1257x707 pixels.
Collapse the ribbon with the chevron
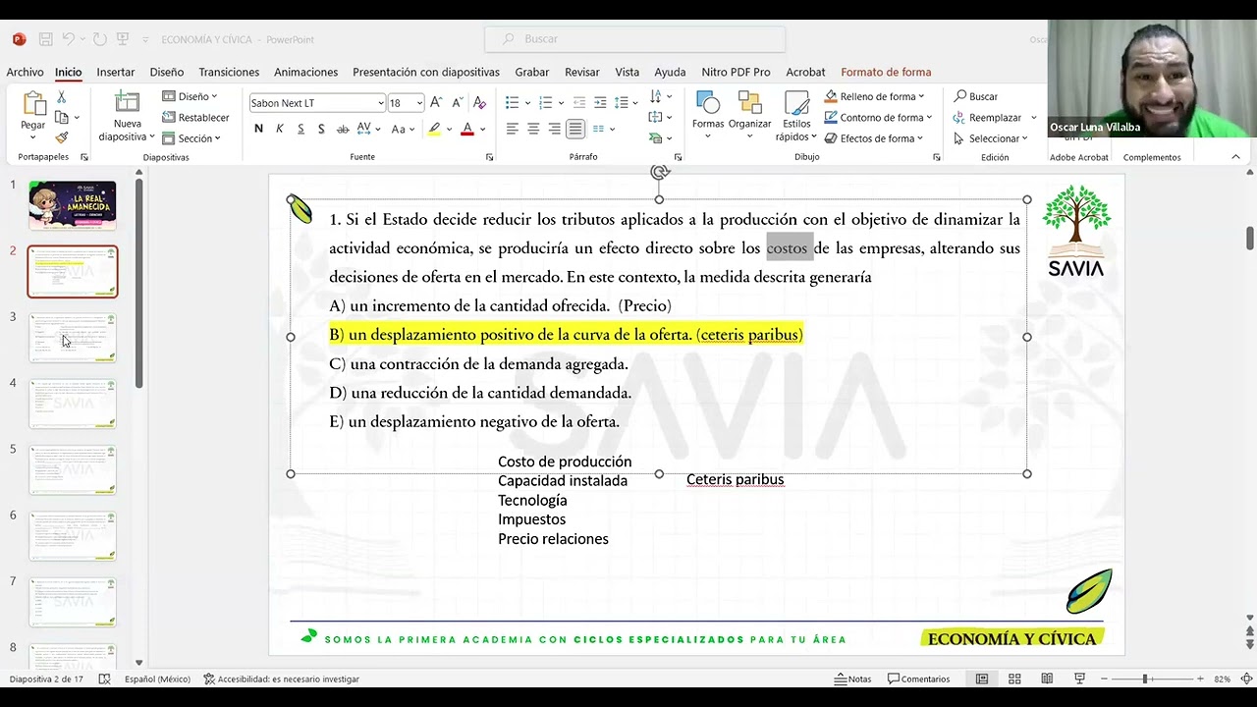[1235, 157]
